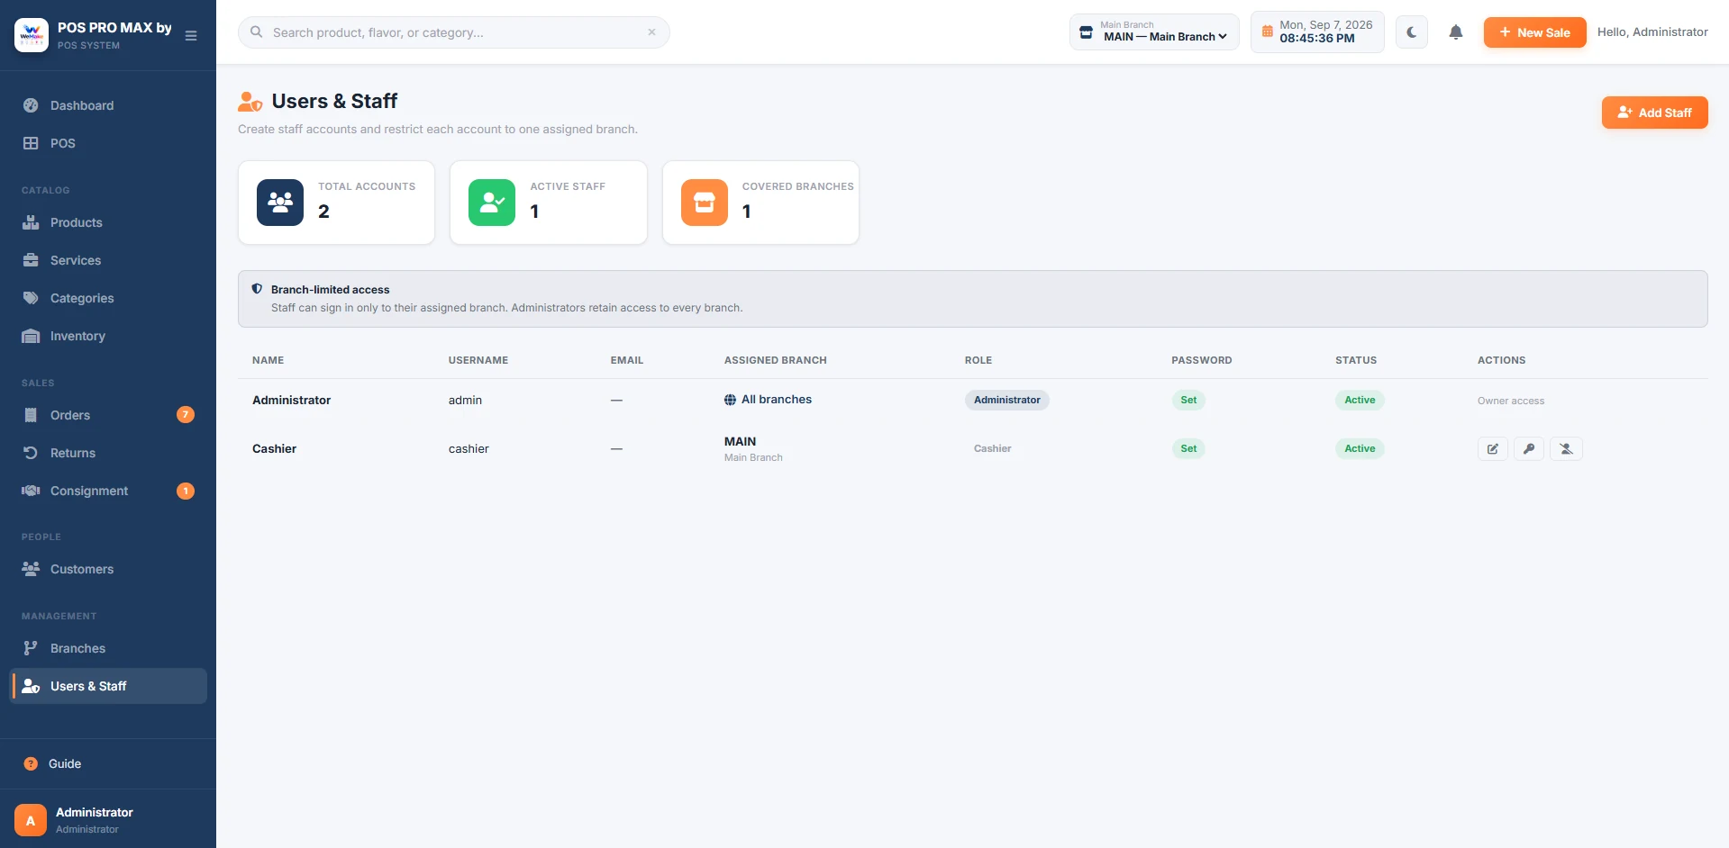Click the 'cashier' username cell

(469, 448)
